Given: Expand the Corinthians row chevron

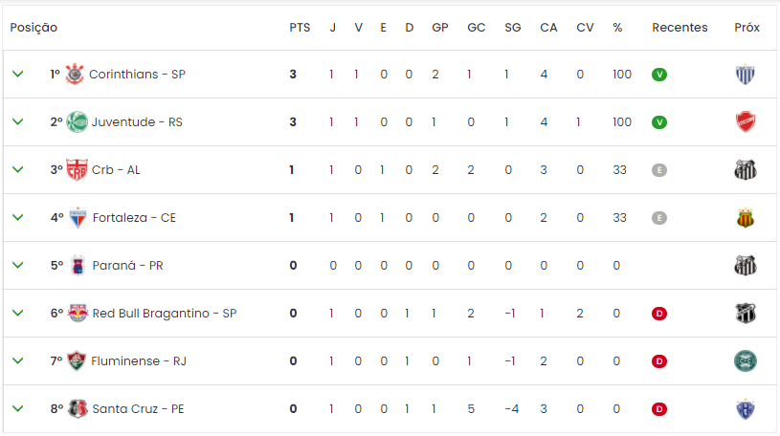Looking at the screenshot, I should [x=18, y=74].
